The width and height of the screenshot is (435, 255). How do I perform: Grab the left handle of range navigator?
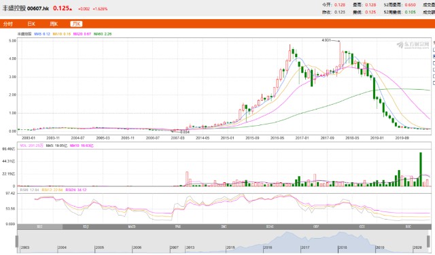pyautogui.click(x=17, y=241)
